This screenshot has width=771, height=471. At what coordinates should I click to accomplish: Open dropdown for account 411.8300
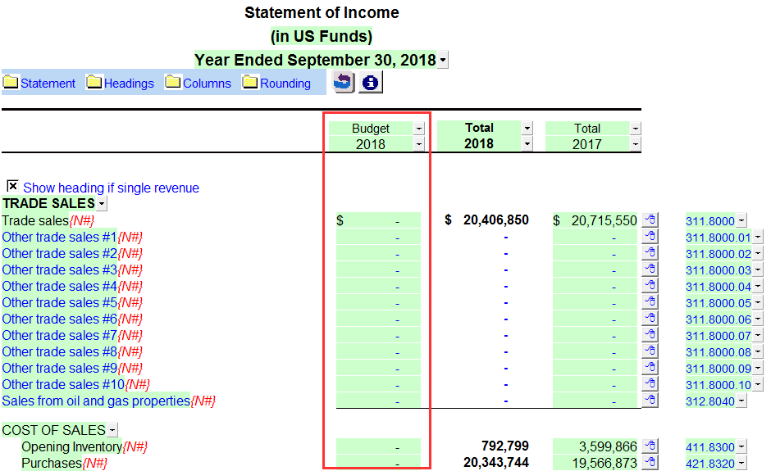(x=741, y=447)
